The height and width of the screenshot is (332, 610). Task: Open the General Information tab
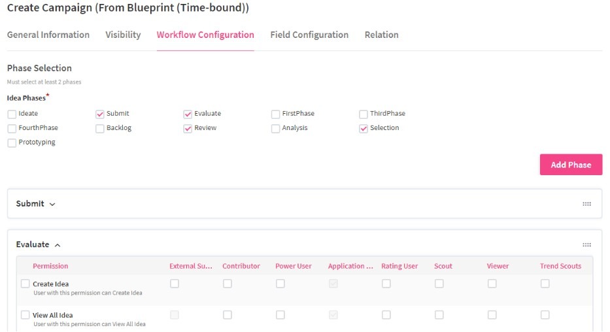pos(48,35)
